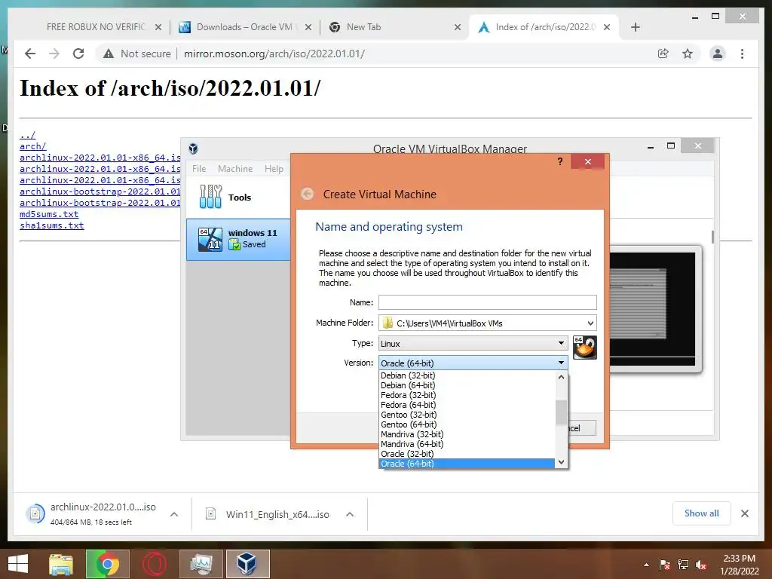Click the first archlinux-bootstrap-2022.01.01 link
Image resolution: width=772 pixels, height=579 pixels.
coord(100,191)
